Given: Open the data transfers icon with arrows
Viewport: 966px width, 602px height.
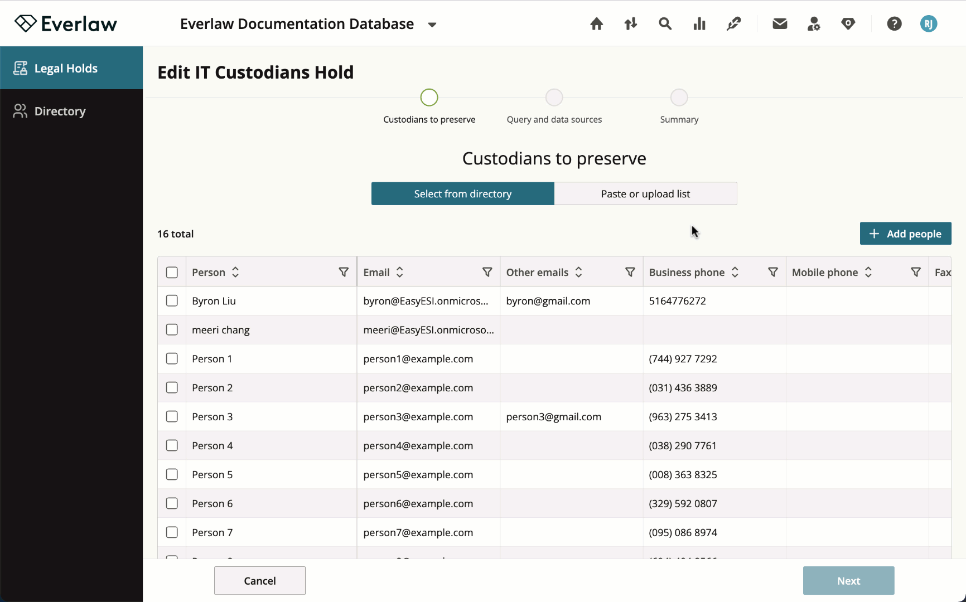Looking at the screenshot, I should 630,24.
